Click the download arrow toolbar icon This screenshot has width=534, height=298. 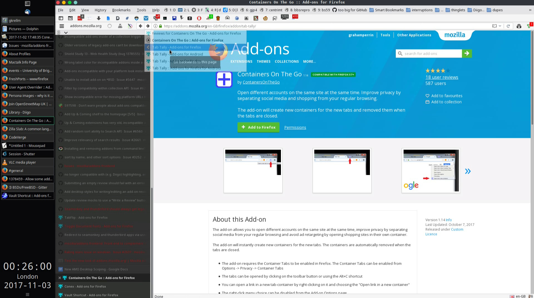pos(98,18)
